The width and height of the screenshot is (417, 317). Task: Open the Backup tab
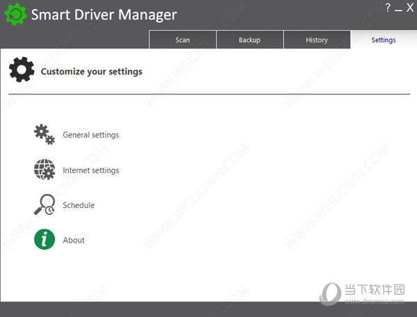coord(250,40)
